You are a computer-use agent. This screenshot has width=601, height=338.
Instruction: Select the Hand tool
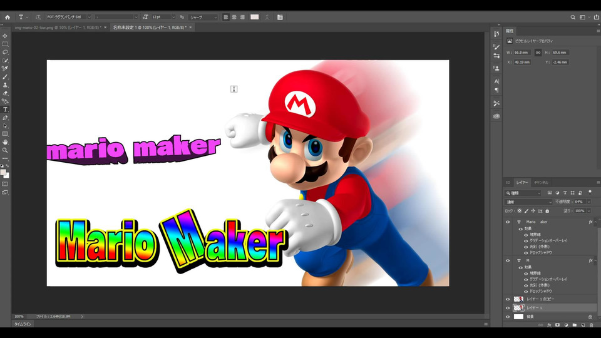pos(5,142)
